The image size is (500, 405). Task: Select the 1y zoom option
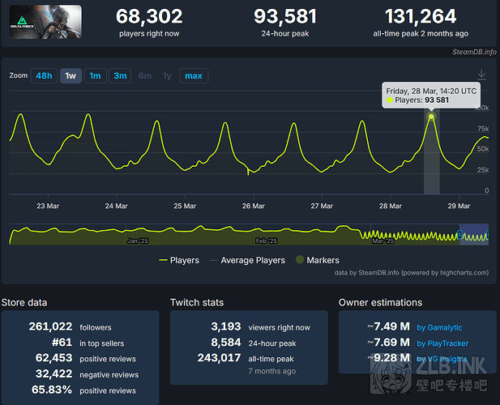pos(167,76)
